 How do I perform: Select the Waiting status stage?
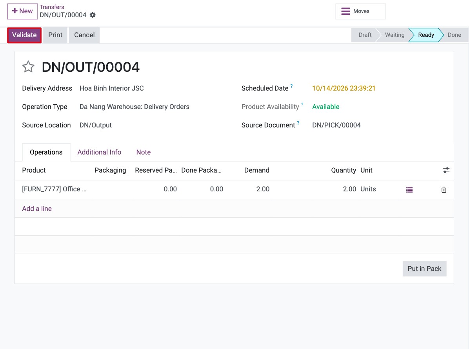click(394, 35)
